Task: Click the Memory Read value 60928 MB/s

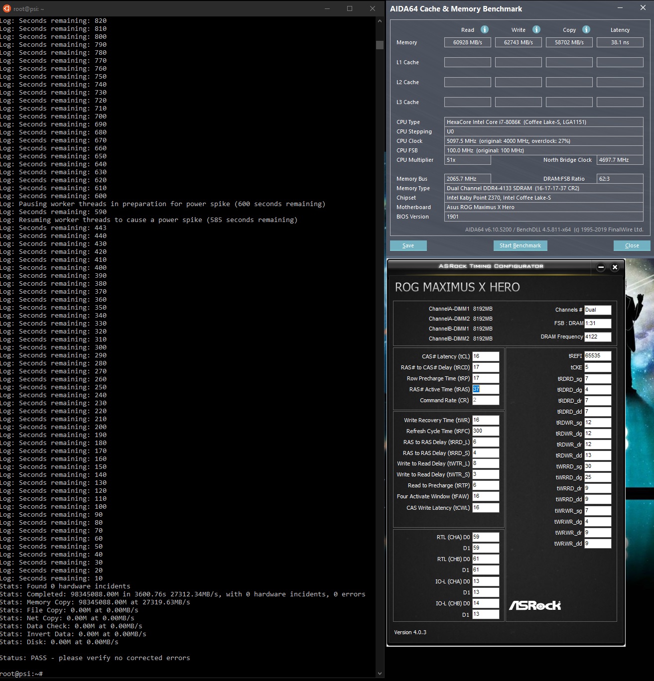Action: pyautogui.click(x=468, y=42)
